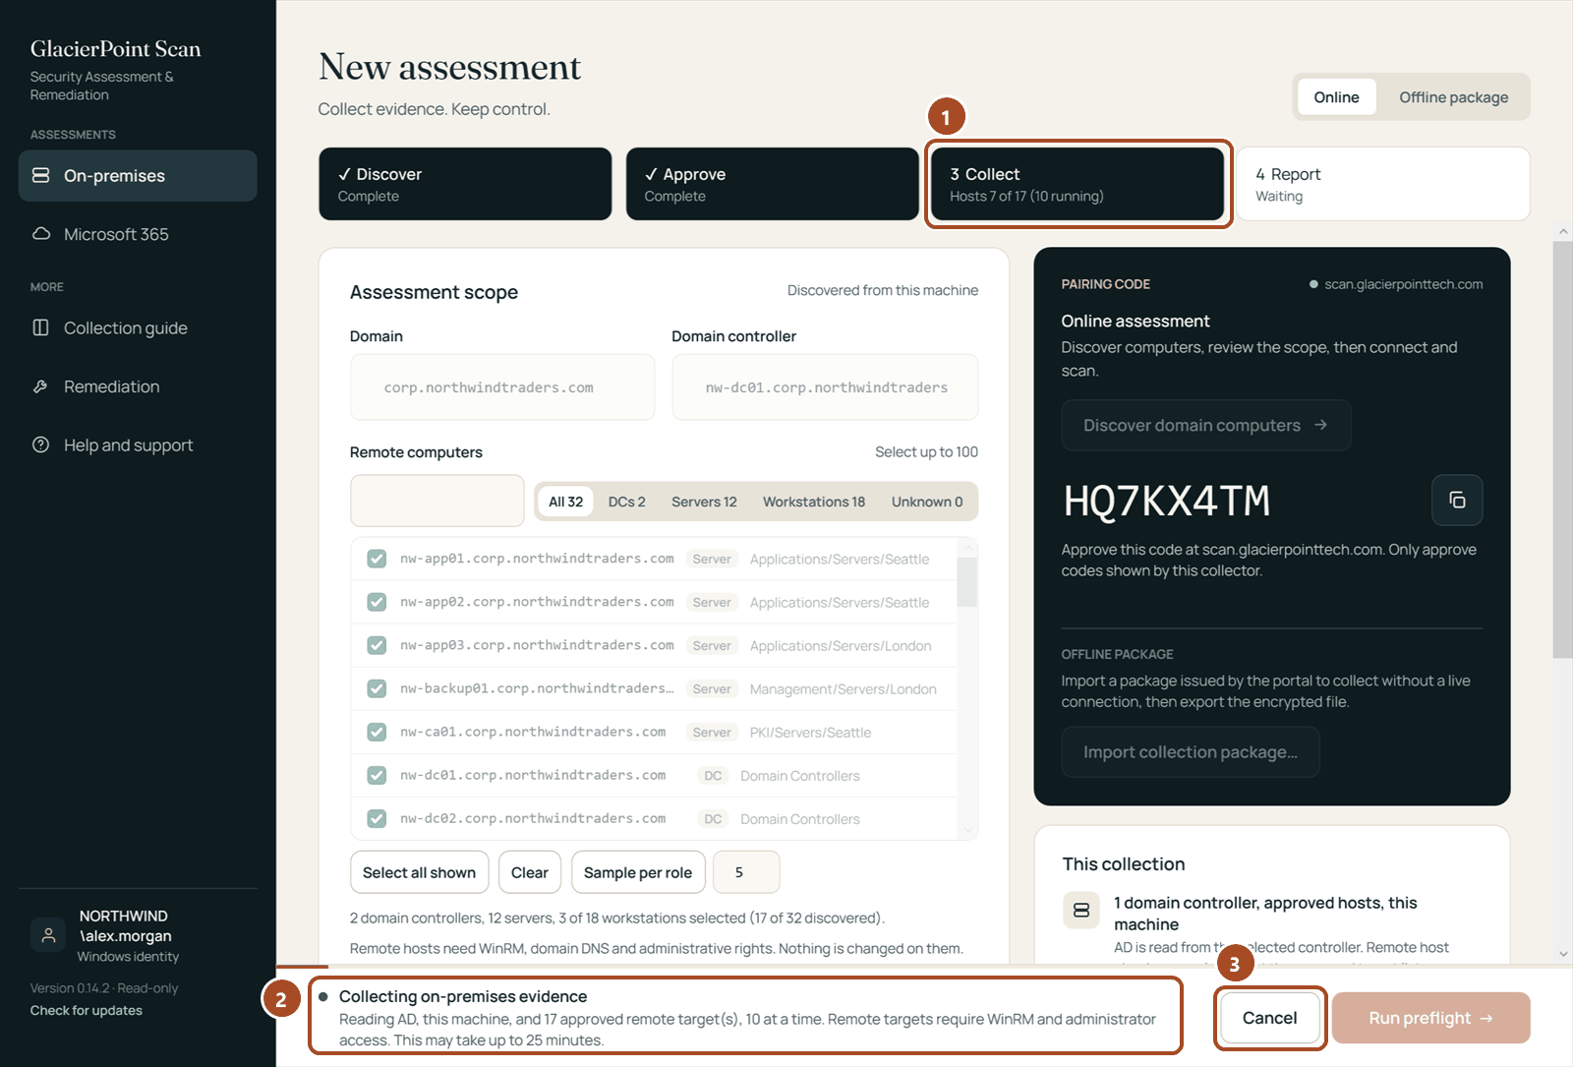Click Select all shown button
This screenshot has height=1067, width=1573.
(419, 872)
